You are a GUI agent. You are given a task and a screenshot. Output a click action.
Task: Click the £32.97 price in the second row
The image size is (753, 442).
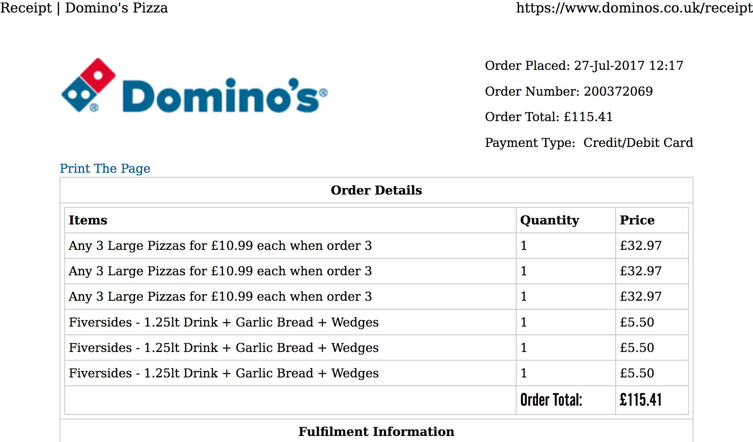pos(641,271)
